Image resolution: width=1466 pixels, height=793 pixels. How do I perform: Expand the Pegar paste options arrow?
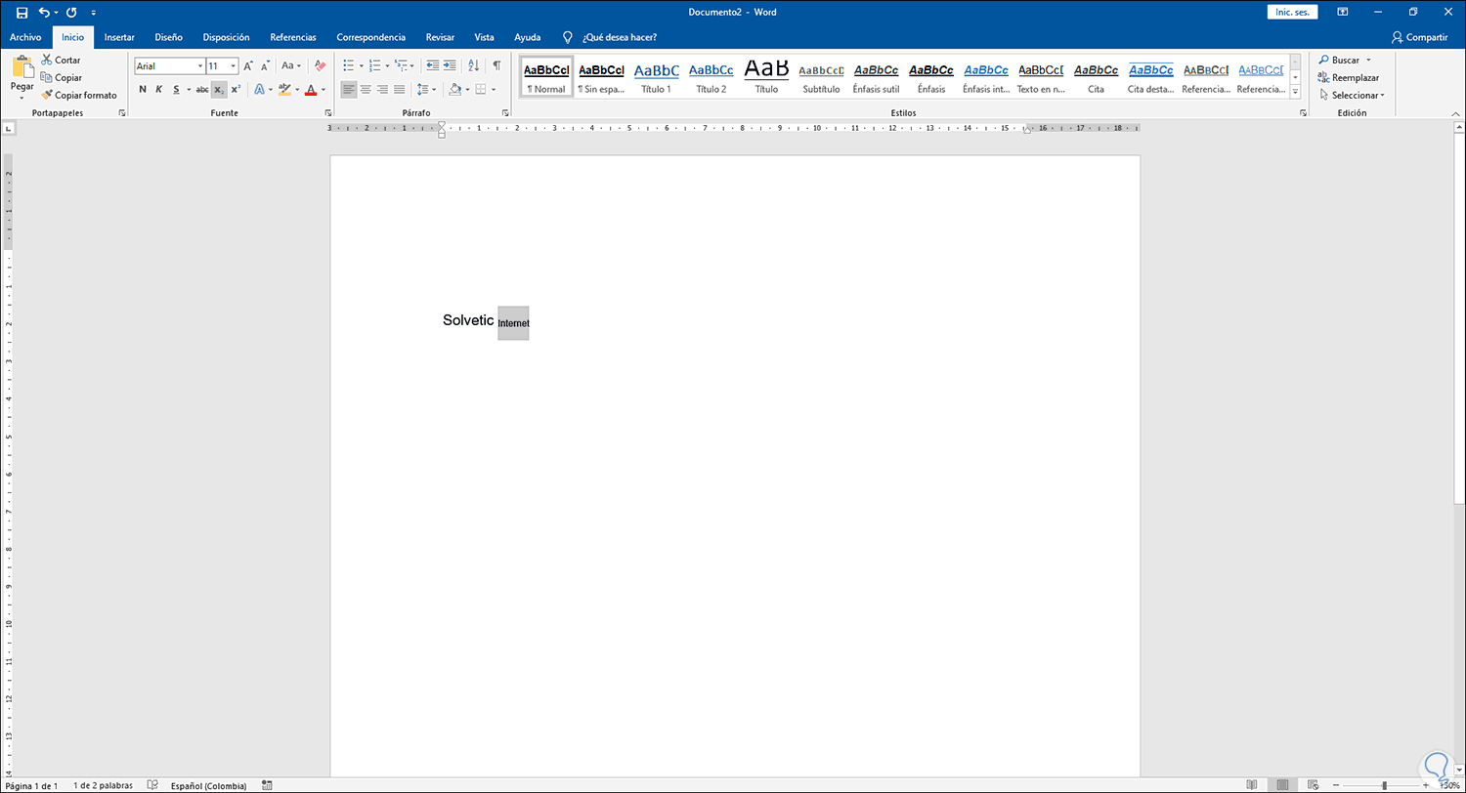coord(22,97)
